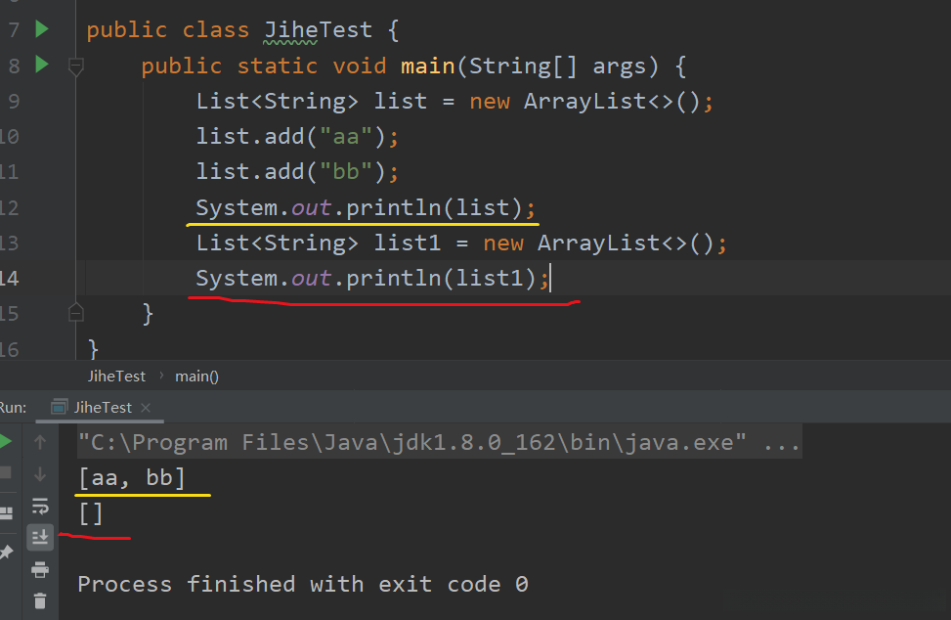The width and height of the screenshot is (951, 620).
Task: Switch to the JiheTest run tab
Action: pos(102,407)
